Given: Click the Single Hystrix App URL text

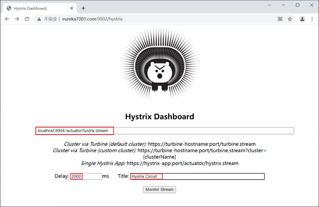Looking at the screenshot, I should [183, 163].
